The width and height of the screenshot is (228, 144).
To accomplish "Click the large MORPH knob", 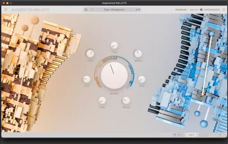I will click(114, 76).
